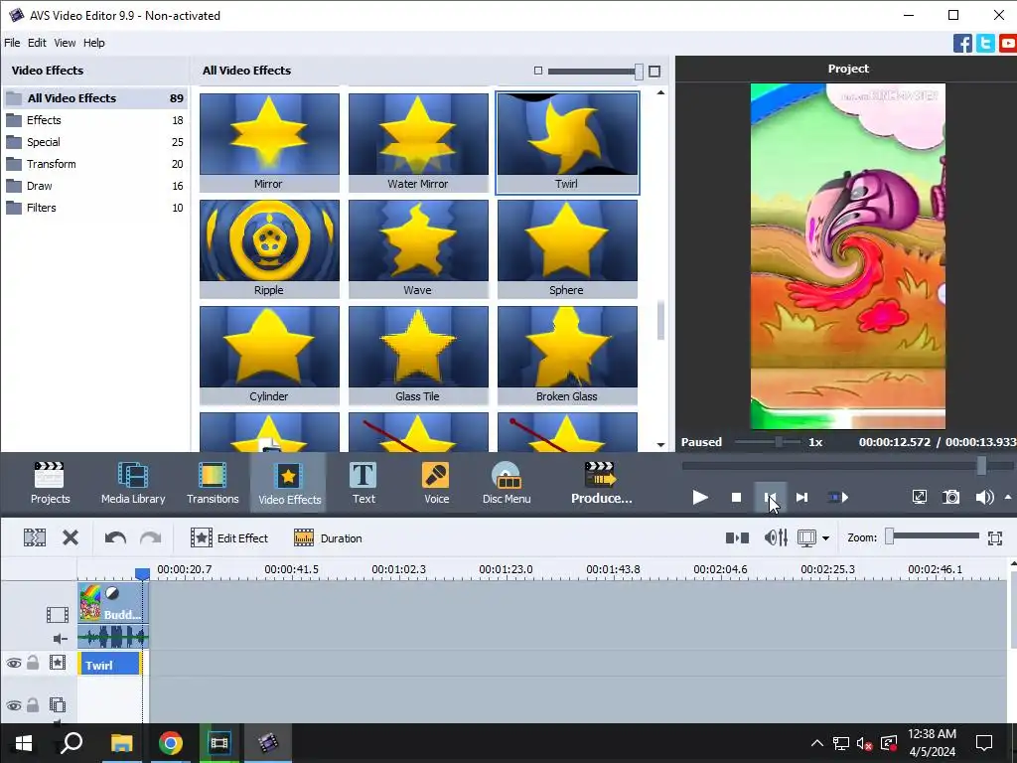
Task: Select the Broken Glass effect
Action: (567, 355)
